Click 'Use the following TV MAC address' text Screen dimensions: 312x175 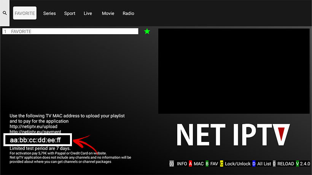pos(67,116)
